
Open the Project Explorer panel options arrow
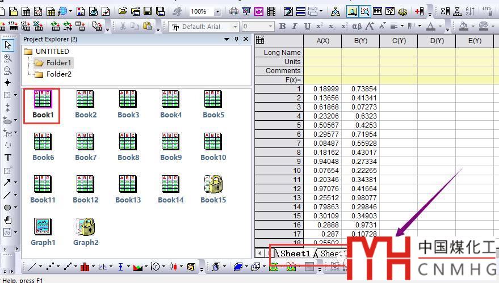tap(227, 39)
